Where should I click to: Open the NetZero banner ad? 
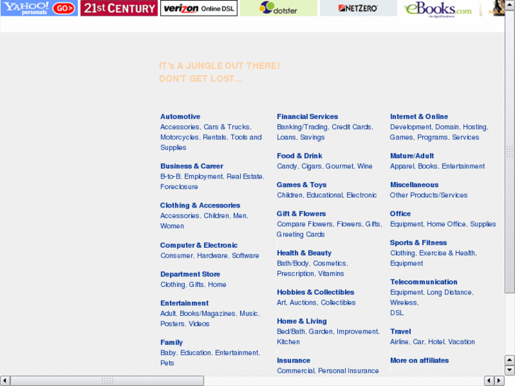[358, 8]
